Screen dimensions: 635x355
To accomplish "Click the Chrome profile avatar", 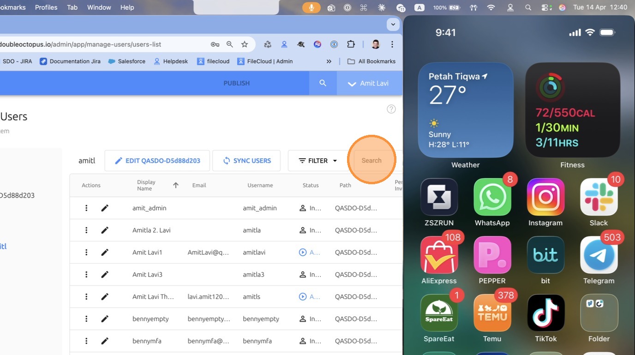I will coord(376,44).
